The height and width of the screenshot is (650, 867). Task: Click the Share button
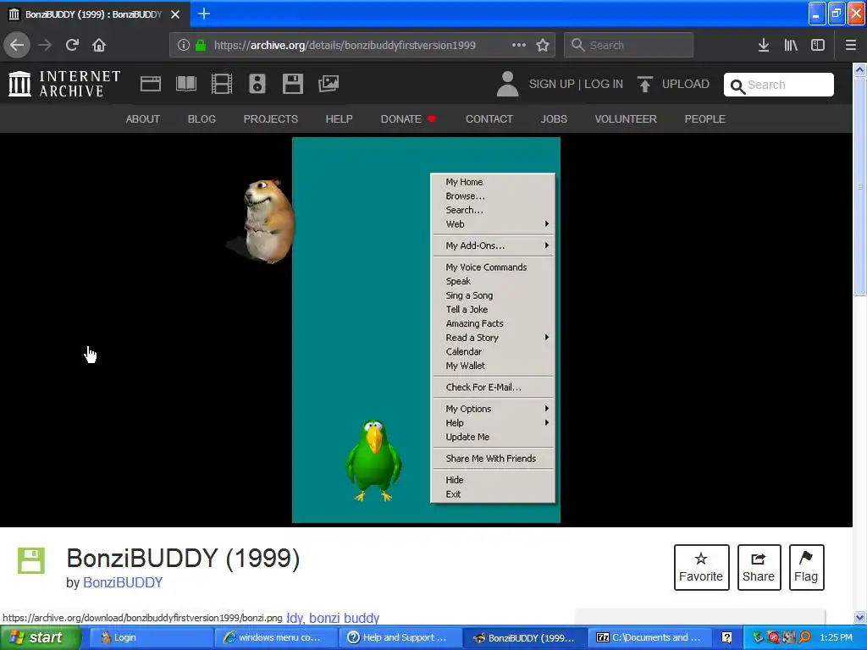pyautogui.click(x=759, y=567)
